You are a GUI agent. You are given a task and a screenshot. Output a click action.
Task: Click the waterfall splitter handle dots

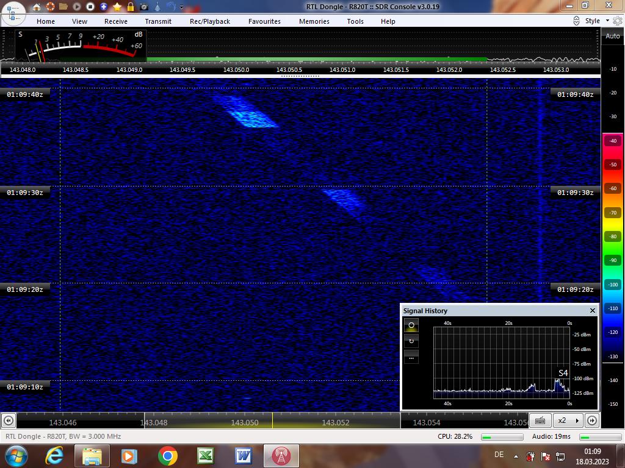(300, 76)
